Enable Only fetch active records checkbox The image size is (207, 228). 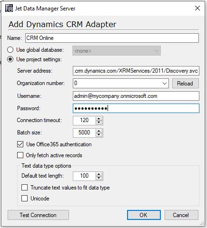pos(20,155)
